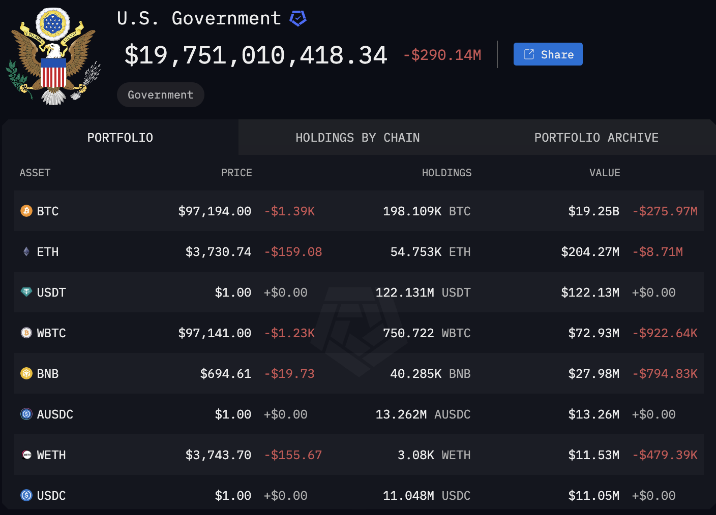Click the ETH ethereum diamond icon
The image size is (716, 515).
coord(26,251)
